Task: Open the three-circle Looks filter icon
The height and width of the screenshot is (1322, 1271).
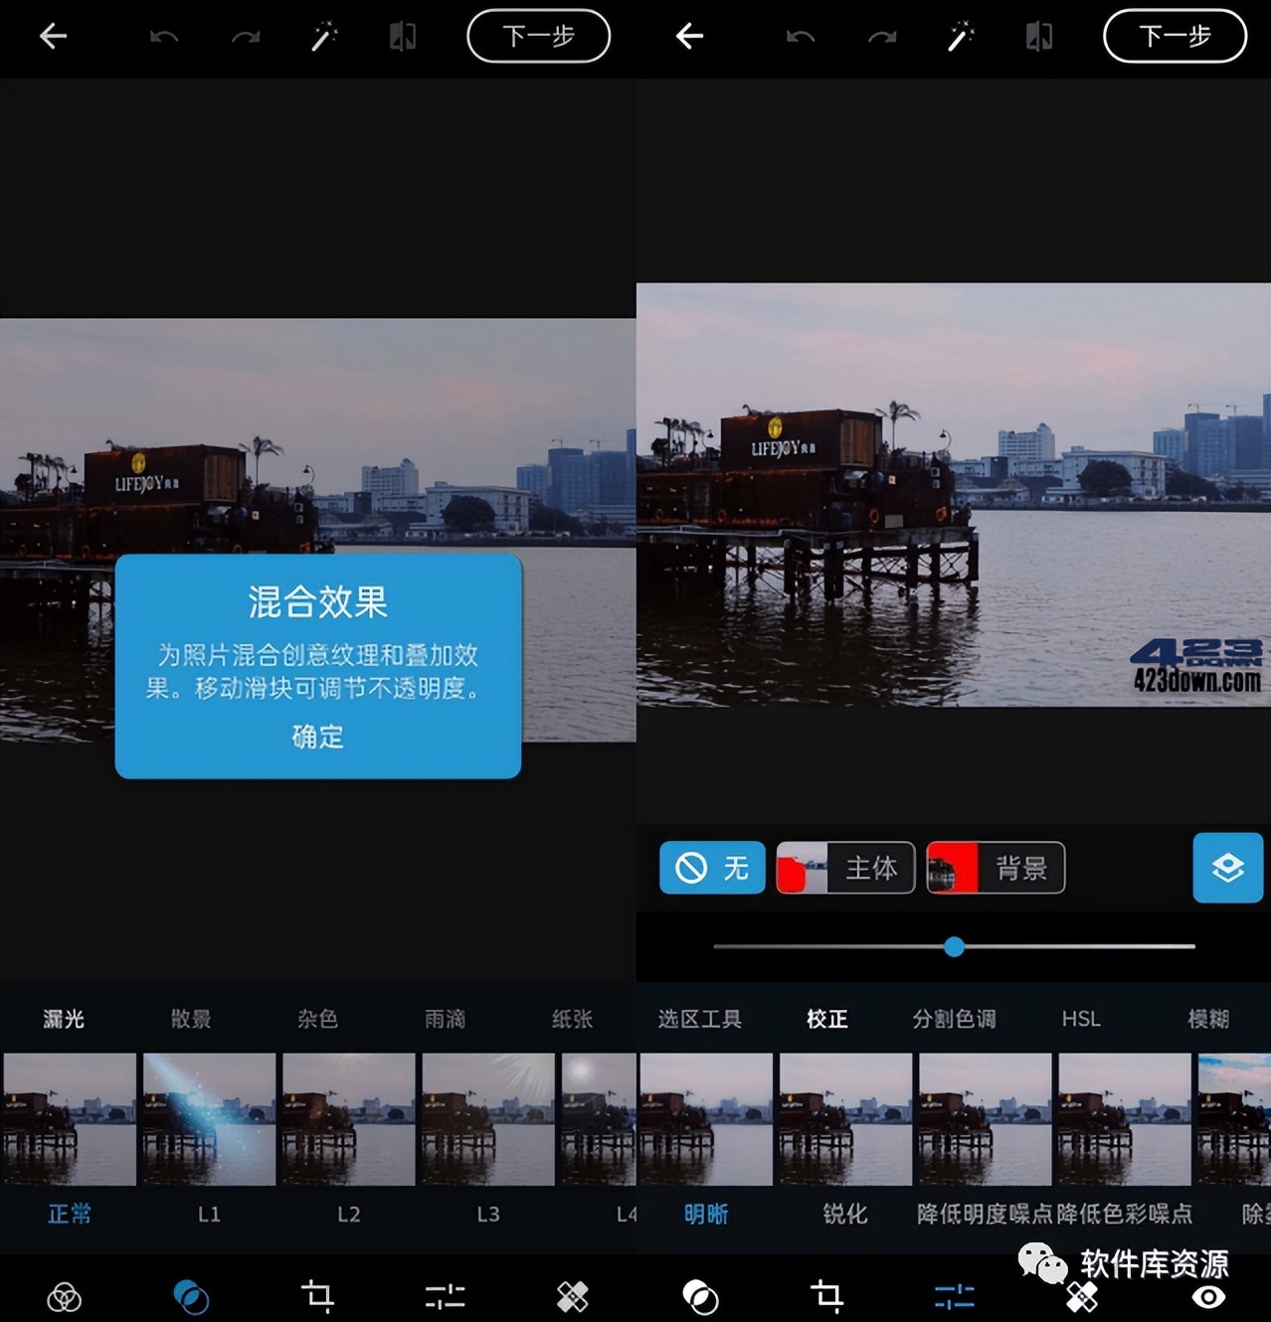Action: pyautogui.click(x=65, y=1296)
